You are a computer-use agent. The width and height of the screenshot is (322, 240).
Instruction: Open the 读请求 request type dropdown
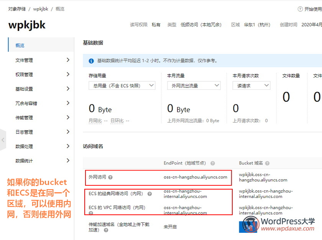point(251,85)
